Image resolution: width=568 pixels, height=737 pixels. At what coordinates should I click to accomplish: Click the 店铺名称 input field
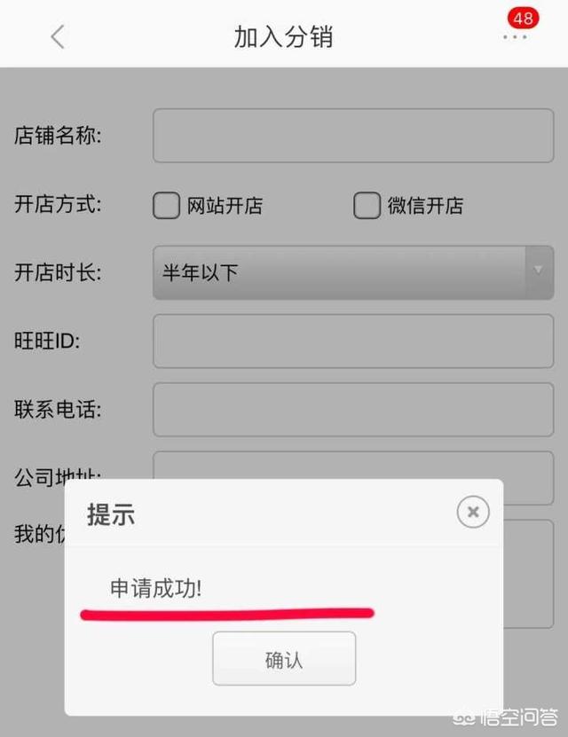(353, 136)
